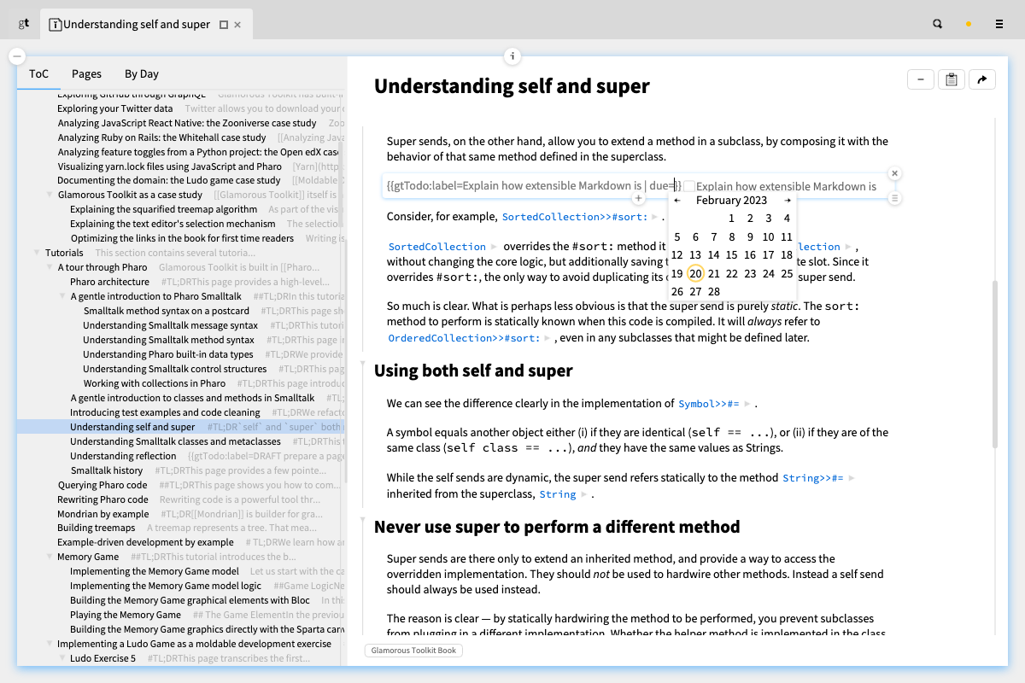Collapse Glamorous Toolkit as a case study
This screenshot has width=1025, height=683.
tap(50, 195)
